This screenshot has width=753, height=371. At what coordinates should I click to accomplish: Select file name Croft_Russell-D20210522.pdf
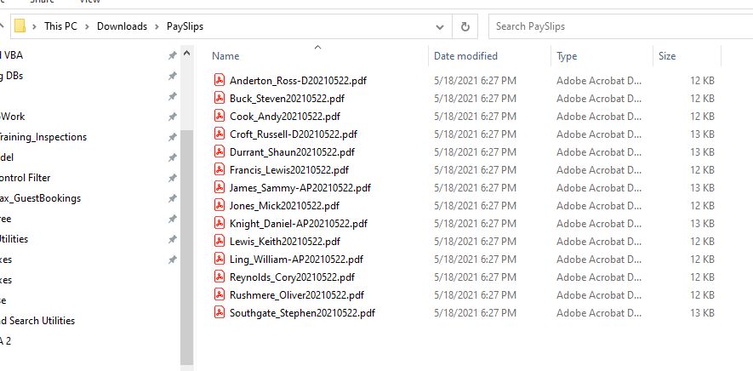tap(293, 134)
